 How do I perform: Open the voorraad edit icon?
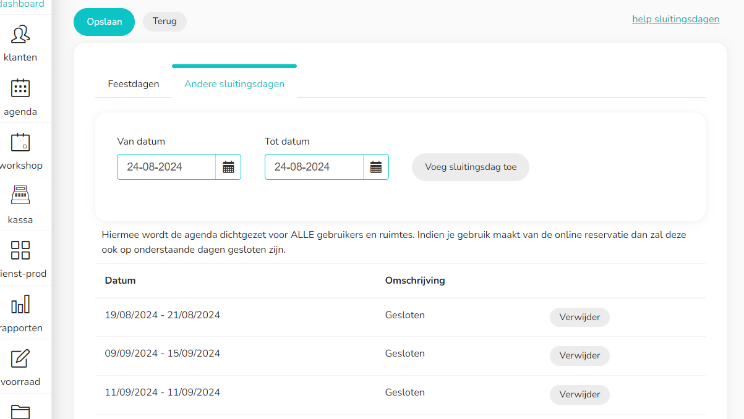(x=20, y=358)
